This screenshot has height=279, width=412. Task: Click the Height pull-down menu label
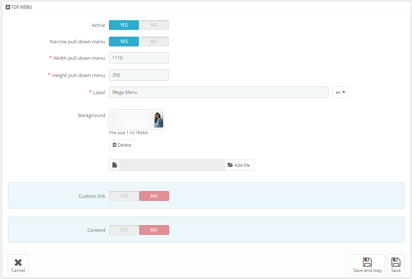coord(79,76)
